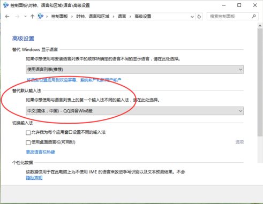Click the control panel icon in address bar
This screenshot has width=263, height=204.
click(x=41, y=17)
